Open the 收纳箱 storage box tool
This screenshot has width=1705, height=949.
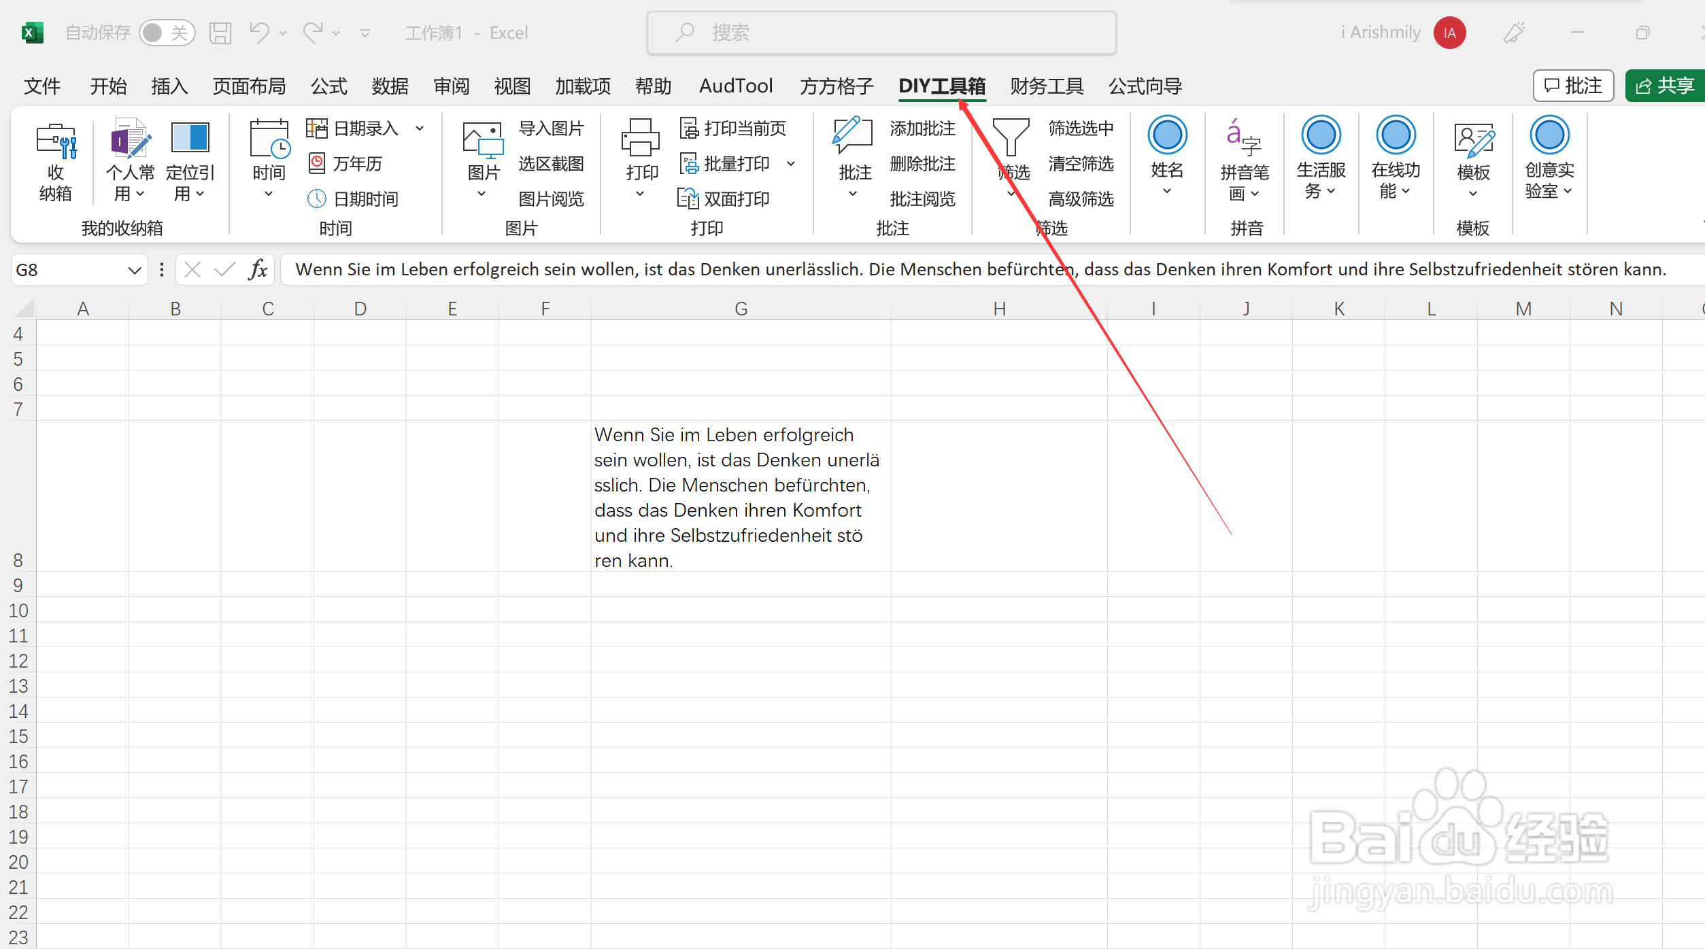point(56,162)
